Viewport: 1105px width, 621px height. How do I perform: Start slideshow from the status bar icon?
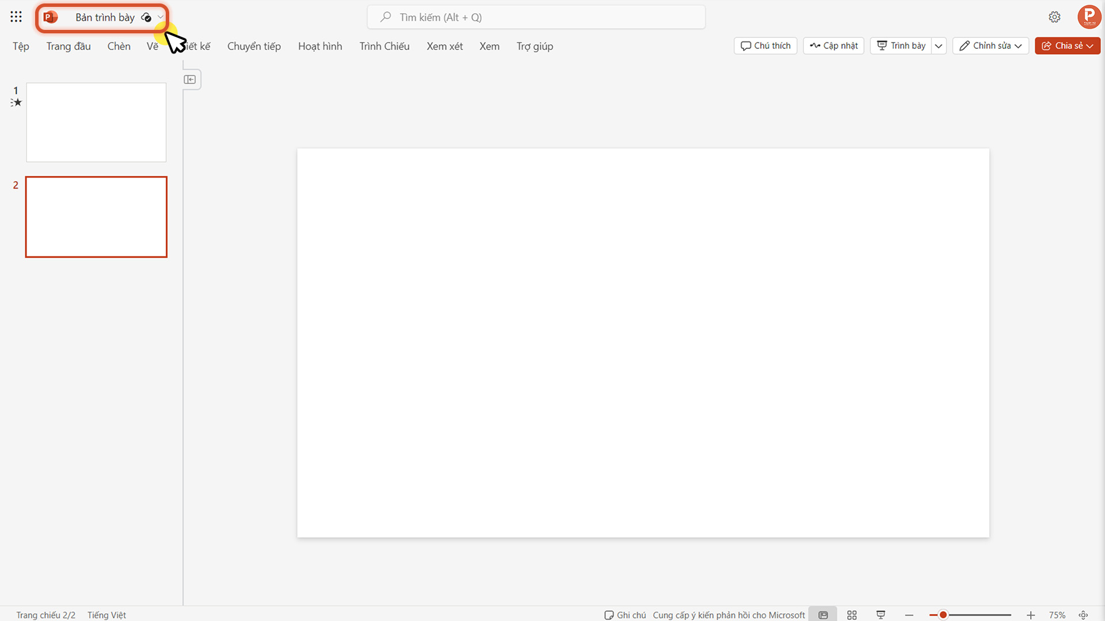click(881, 614)
